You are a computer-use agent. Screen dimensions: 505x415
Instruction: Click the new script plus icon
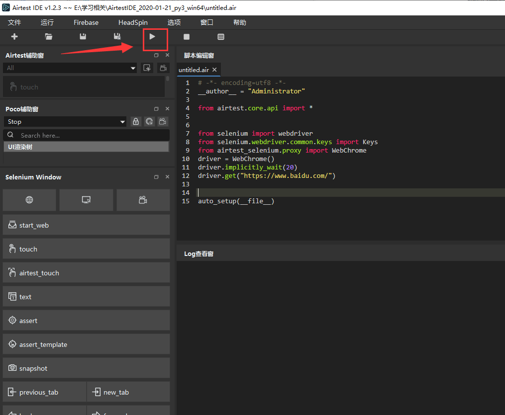(14, 37)
